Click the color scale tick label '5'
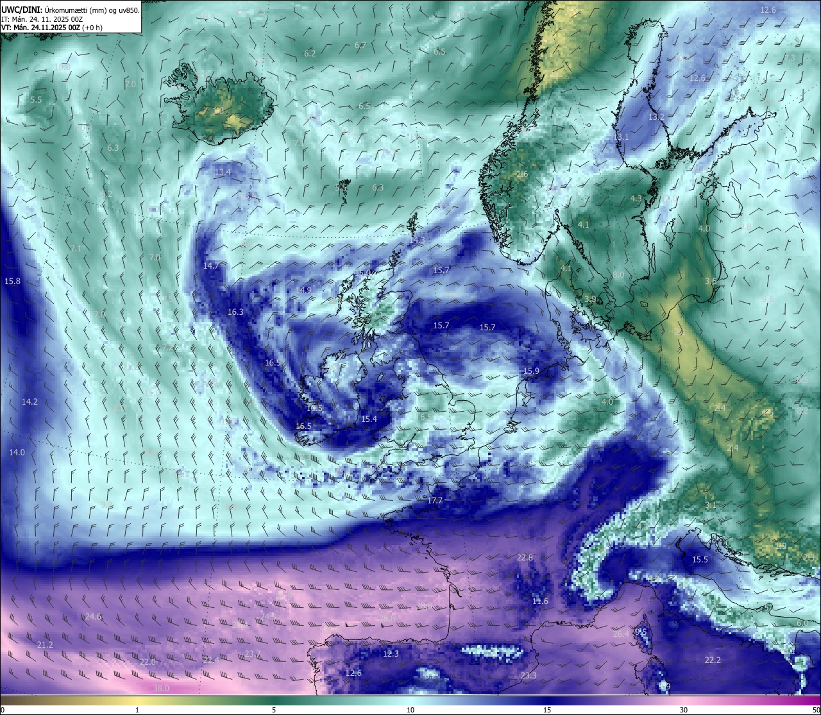Viewport: 821px width, 715px height. pyautogui.click(x=274, y=710)
